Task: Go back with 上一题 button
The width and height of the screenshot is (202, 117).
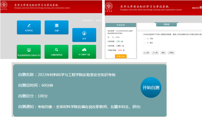Action: point(146,53)
